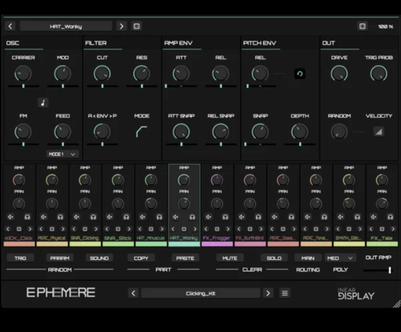401x332 pixels.
Task: Click the CARRIER knob in OSC
Action: click(x=23, y=74)
